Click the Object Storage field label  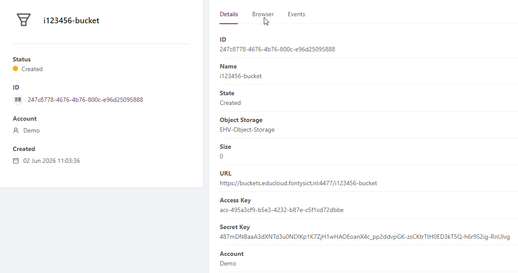(241, 120)
